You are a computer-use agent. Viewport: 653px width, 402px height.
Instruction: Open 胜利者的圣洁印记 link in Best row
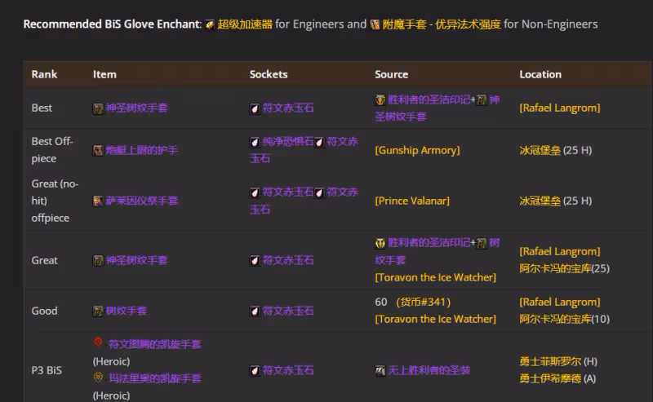click(x=429, y=99)
